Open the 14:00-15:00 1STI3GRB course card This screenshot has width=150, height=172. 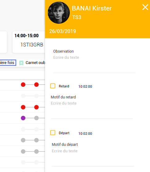point(29,42)
